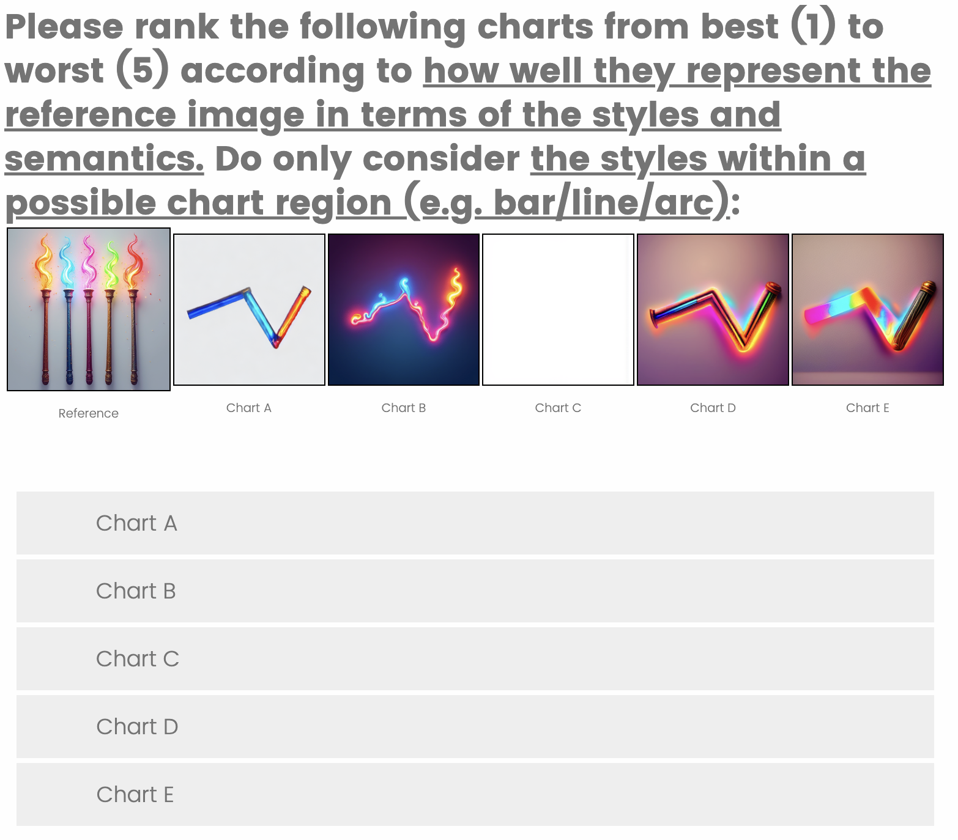Select the Chart C ranking row
958x840 pixels.
tap(475, 659)
